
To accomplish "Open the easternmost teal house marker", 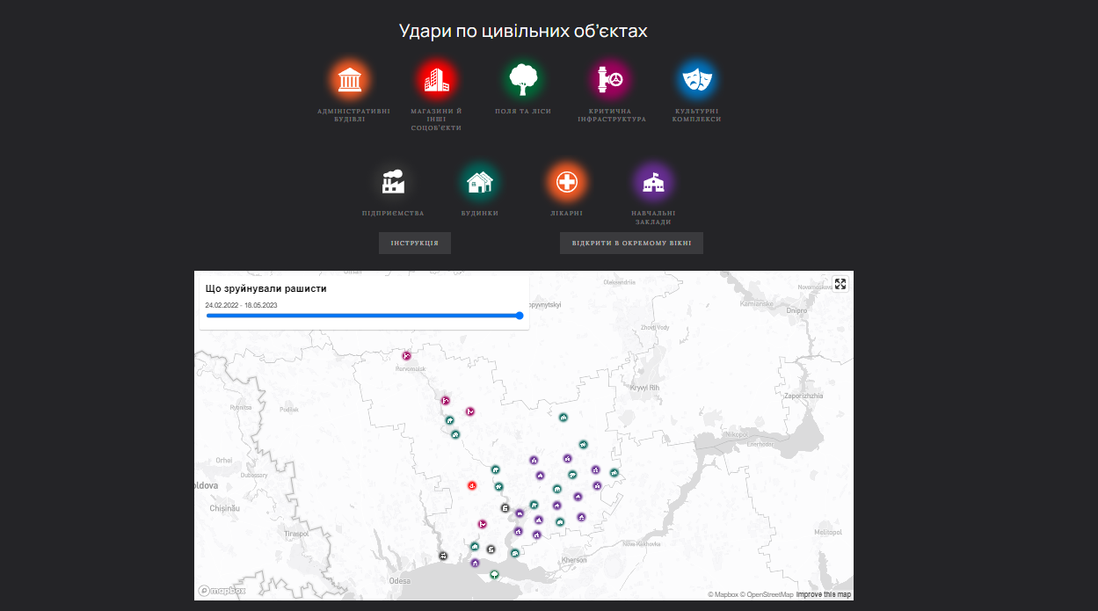I will pyautogui.click(x=614, y=473).
